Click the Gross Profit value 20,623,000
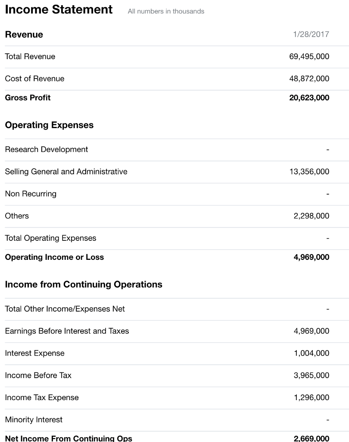Image resolution: width=349 pixels, height=442 pixels. point(309,98)
